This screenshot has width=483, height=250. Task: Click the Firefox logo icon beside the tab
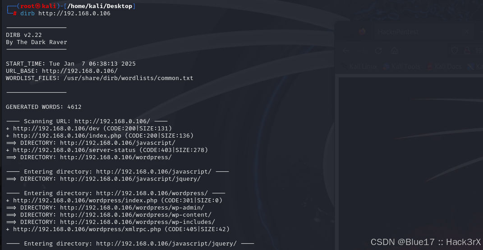[362, 31]
